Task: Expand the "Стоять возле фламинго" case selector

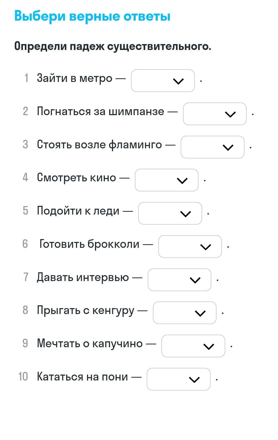Action: coord(212,147)
